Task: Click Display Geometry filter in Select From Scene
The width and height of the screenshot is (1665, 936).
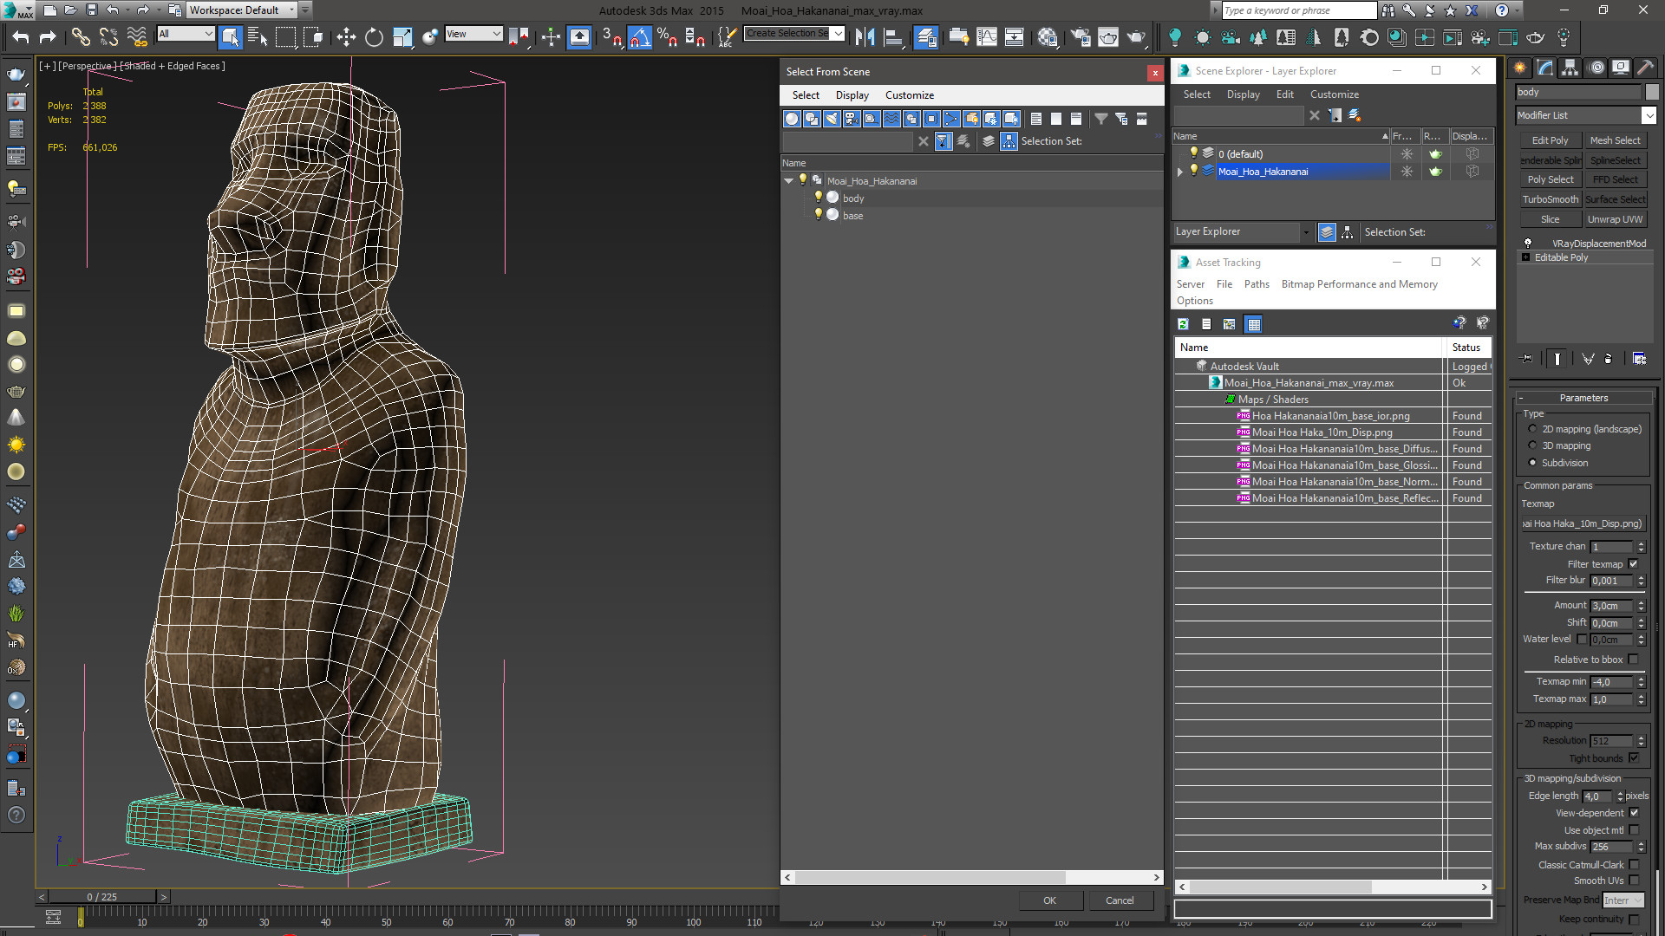Action: pos(792,119)
